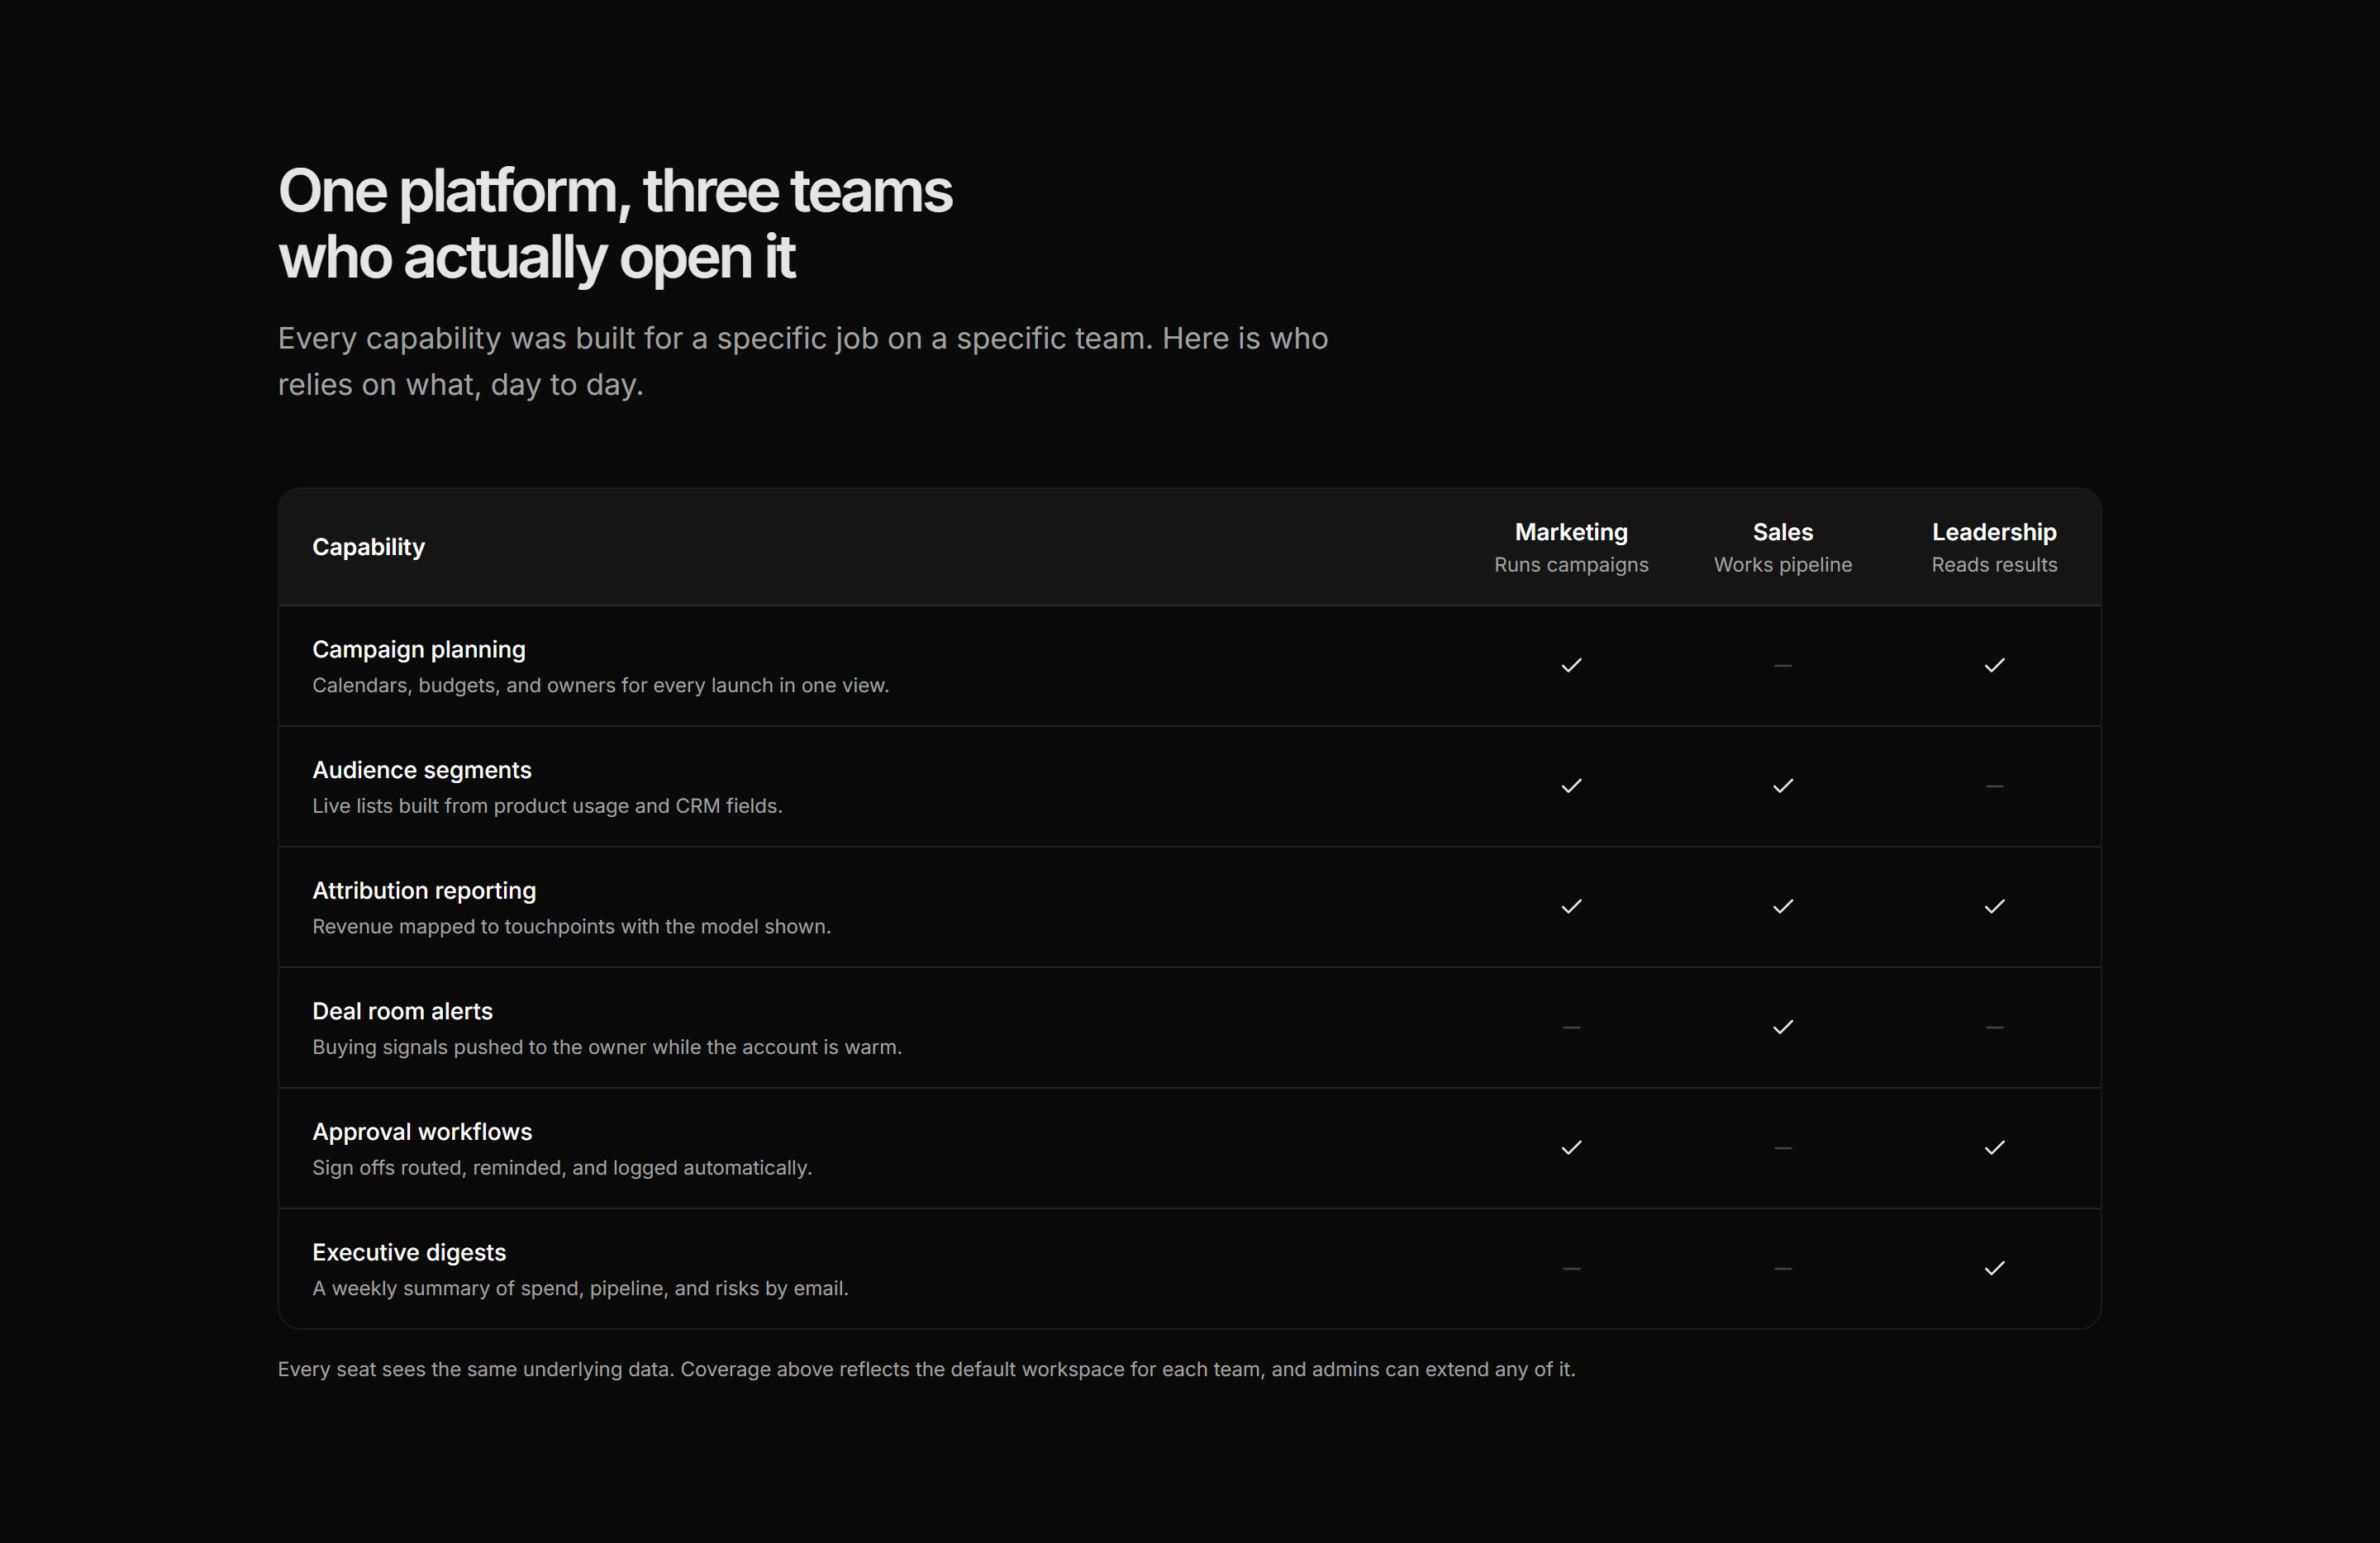
Task: Click the Sales checkmark for Deal room alerts
Action: (x=1783, y=1028)
